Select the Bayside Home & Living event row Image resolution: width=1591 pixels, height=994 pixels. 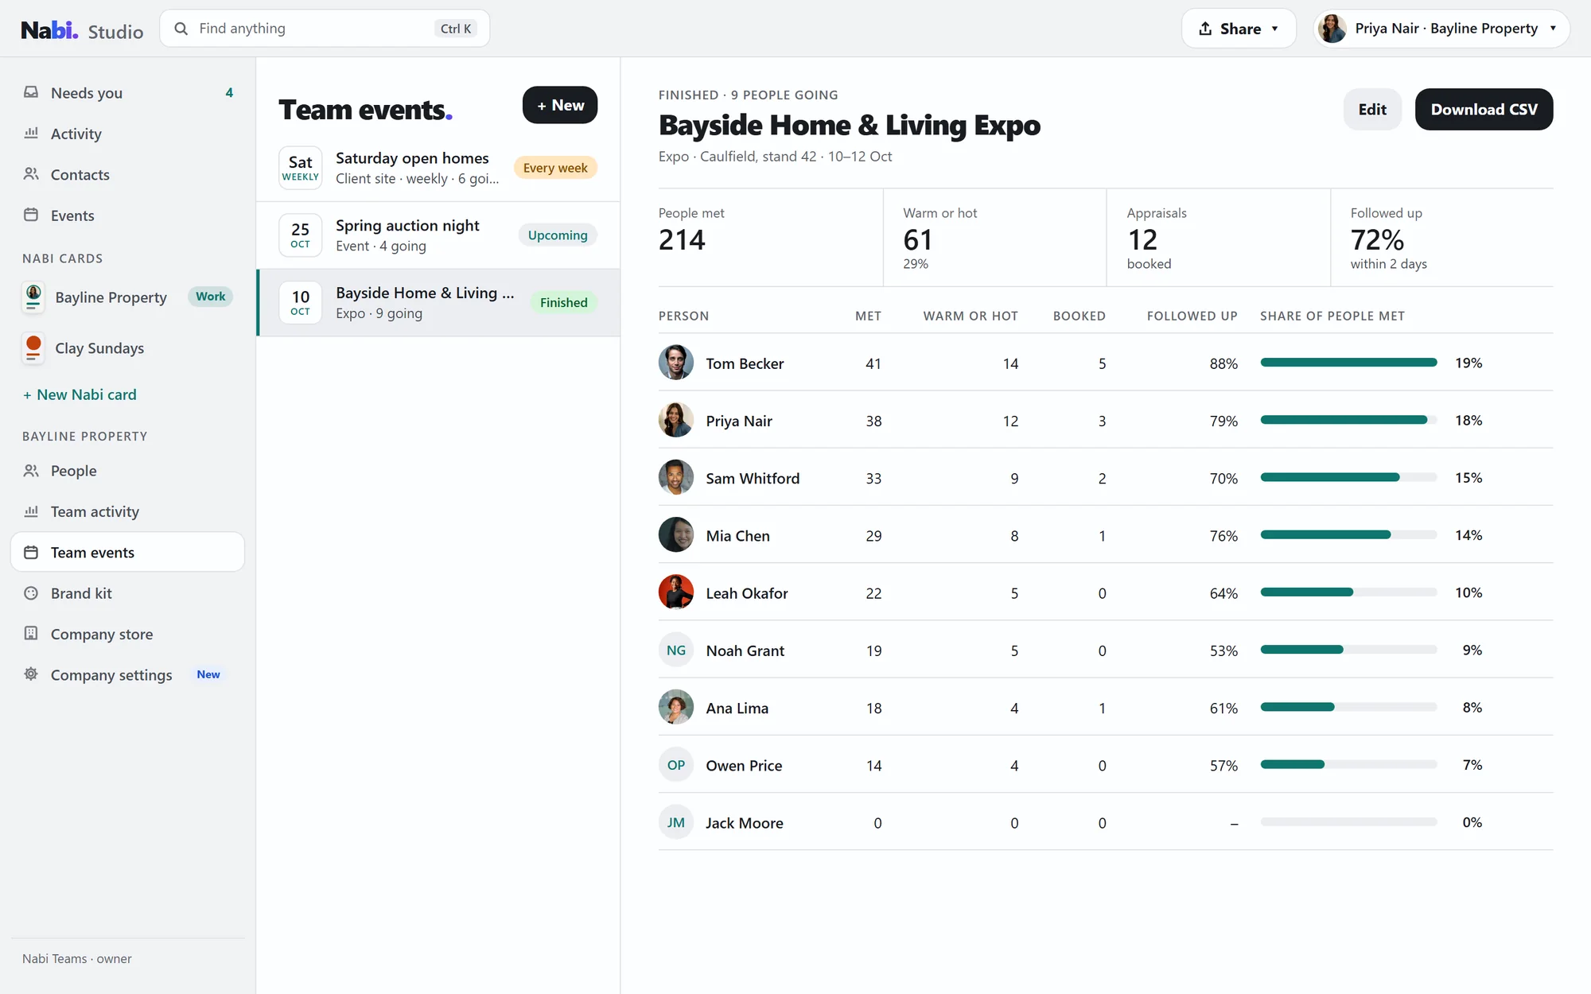click(x=438, y=303)
